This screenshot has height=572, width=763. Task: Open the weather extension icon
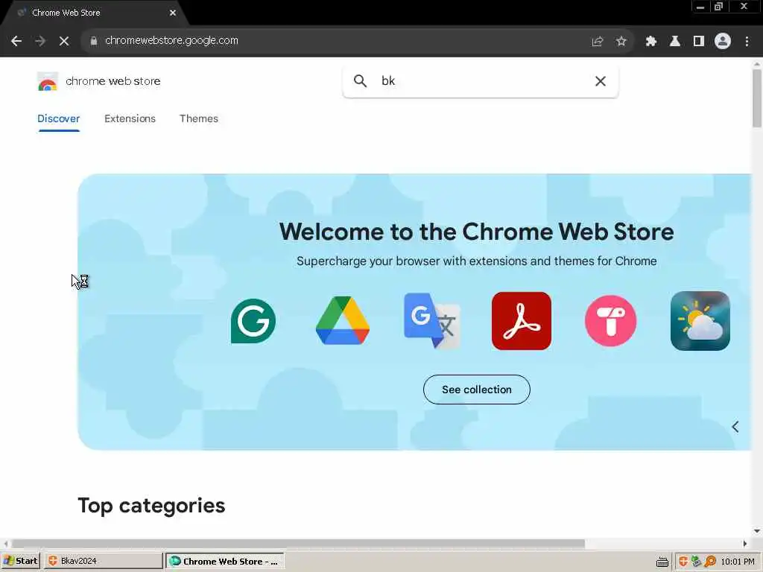[700, 321]
